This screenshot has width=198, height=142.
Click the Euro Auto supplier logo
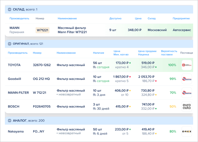186,106
